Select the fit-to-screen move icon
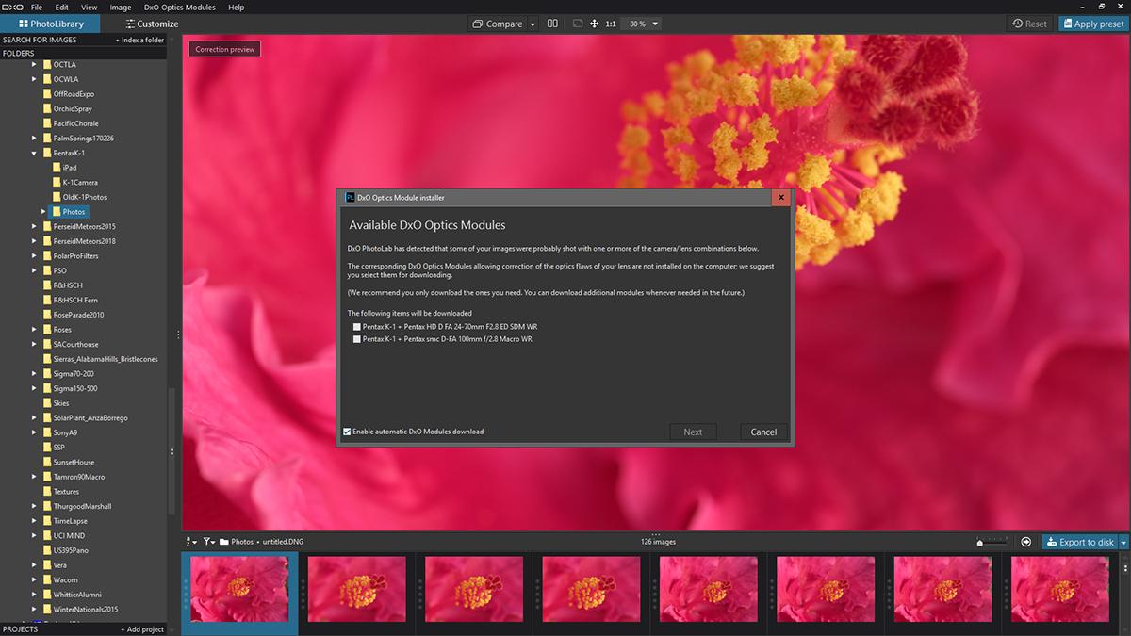Viewport: 1131px width, 636px height. pyautogui.click(x=594, y=24)
